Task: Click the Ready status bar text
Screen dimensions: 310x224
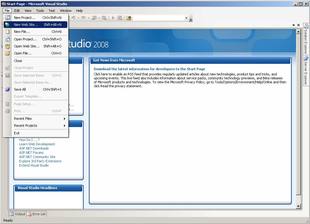Action: 8,220
